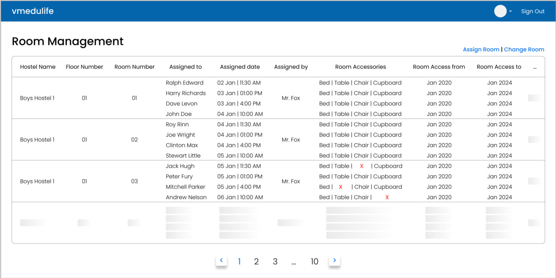The height and width of the screenshot is (278, 556).
Task: Click the Hostel Name column header
Action: click(x=38, y=67)
